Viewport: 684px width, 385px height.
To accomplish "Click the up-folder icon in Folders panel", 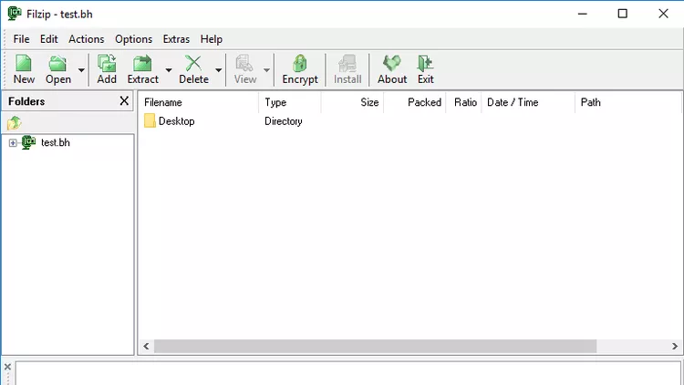I will click(15, 123).
